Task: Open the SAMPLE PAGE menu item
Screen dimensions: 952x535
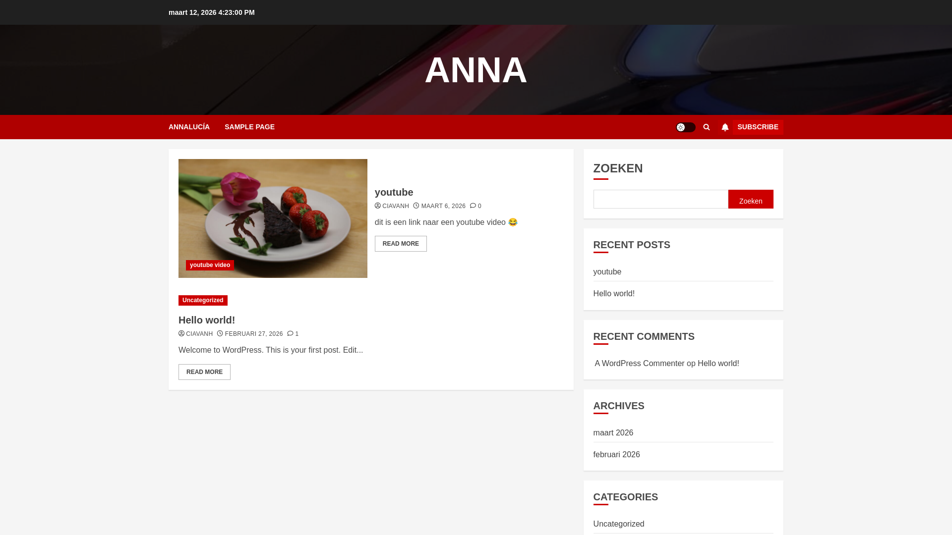Action: pyautogui.click(x=249, y=127)
